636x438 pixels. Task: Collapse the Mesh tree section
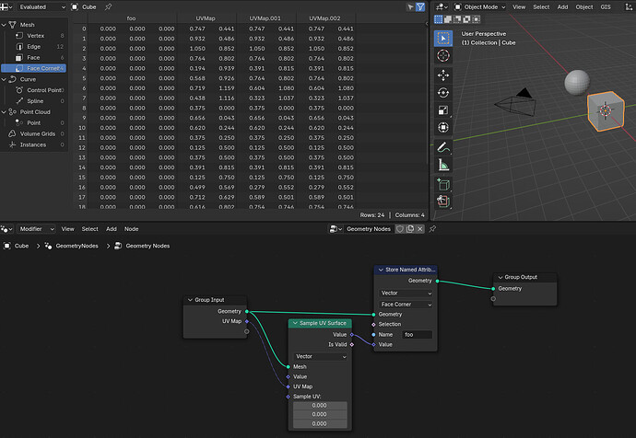[x=4, y=25]
